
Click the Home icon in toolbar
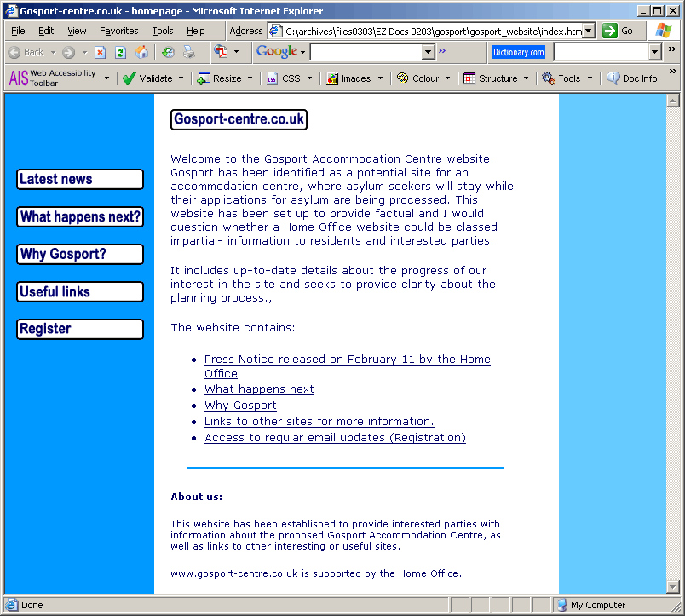click(x=141, y=53)
